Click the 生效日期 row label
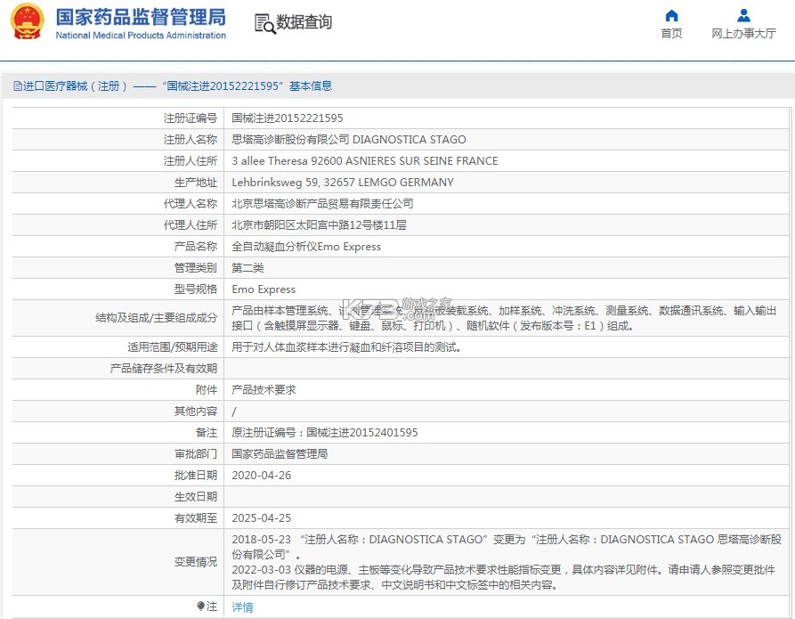795x619 pixels. point(196,497)
